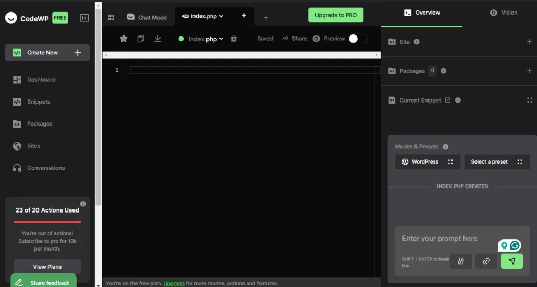This screenshot has height=287, width=537.
Task: Click info icon next to Modes & Presets
Action: pos(446,147)
